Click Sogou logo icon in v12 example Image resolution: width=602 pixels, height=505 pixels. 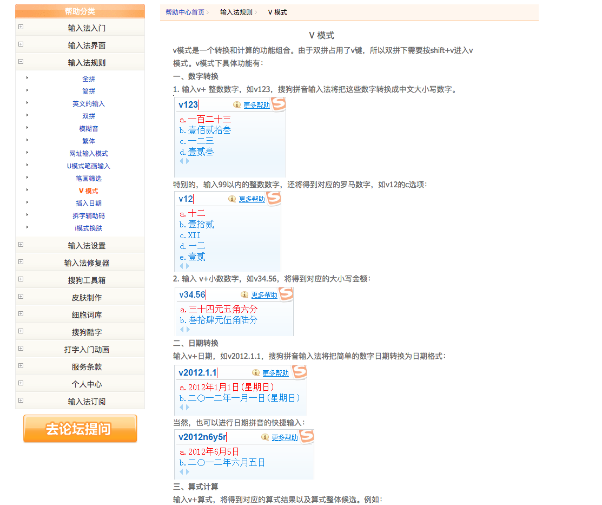tap(274, 199)
